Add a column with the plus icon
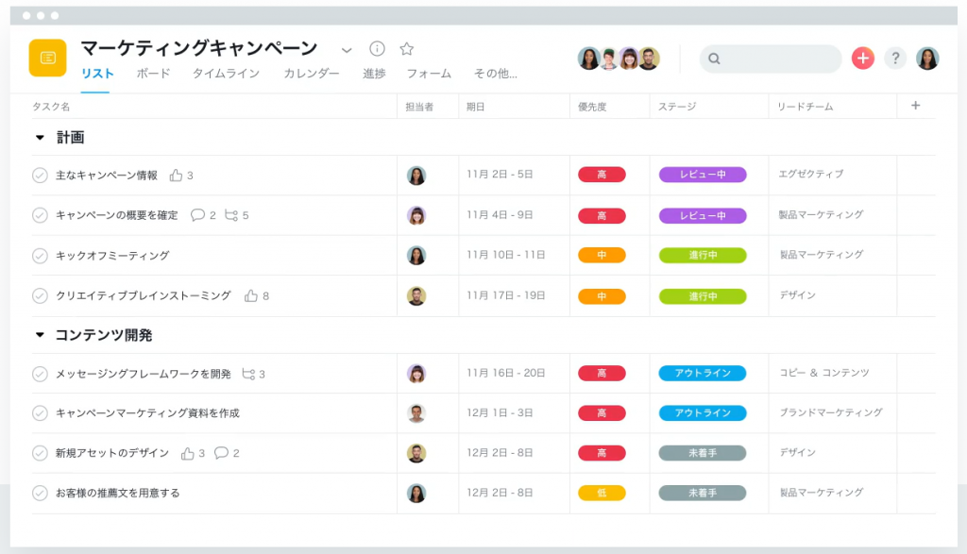Viewport: 967px width, 554px height. tap(916, 106)
